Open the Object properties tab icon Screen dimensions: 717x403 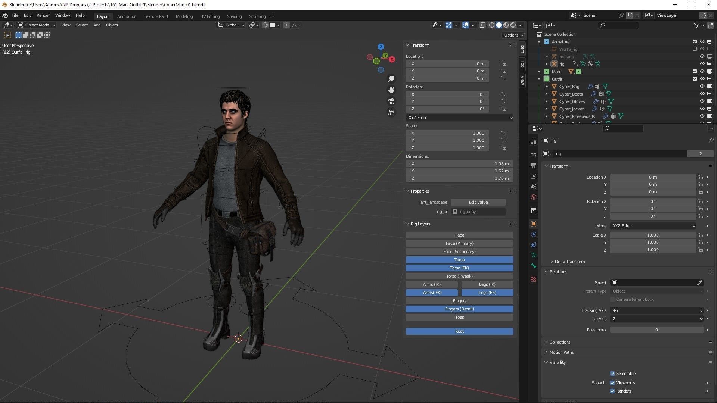point(534,224)
